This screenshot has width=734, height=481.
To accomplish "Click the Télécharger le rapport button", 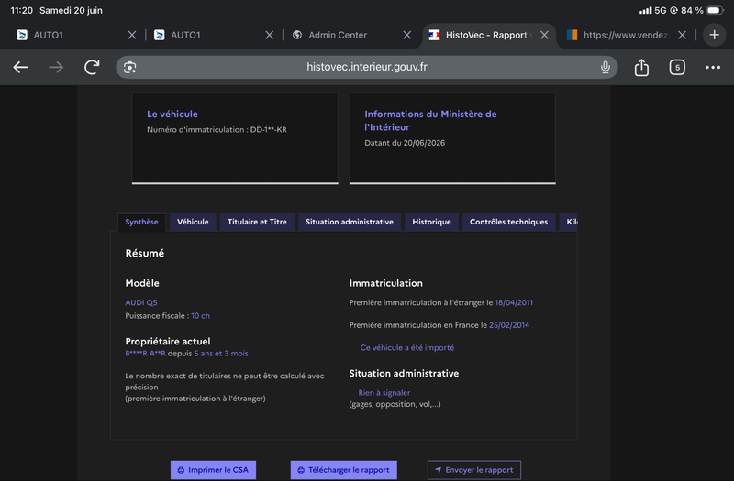I will (x=343, y=470).
